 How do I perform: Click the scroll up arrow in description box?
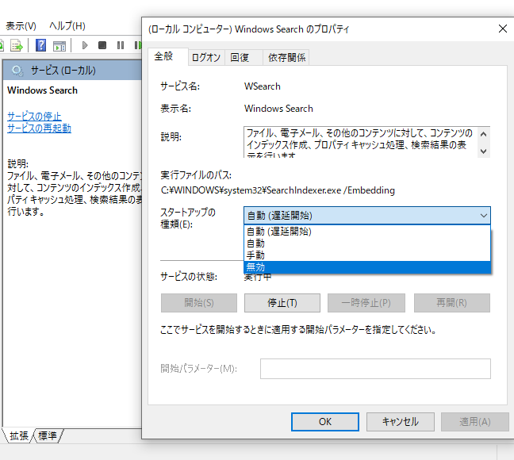(483, 134)
